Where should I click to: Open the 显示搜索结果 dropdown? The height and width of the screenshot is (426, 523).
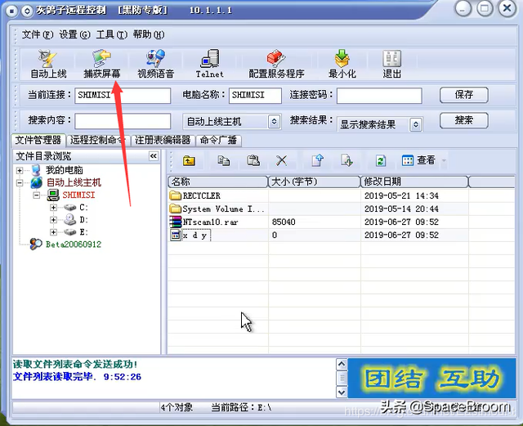pyautogui.click(x=416, y=124)
